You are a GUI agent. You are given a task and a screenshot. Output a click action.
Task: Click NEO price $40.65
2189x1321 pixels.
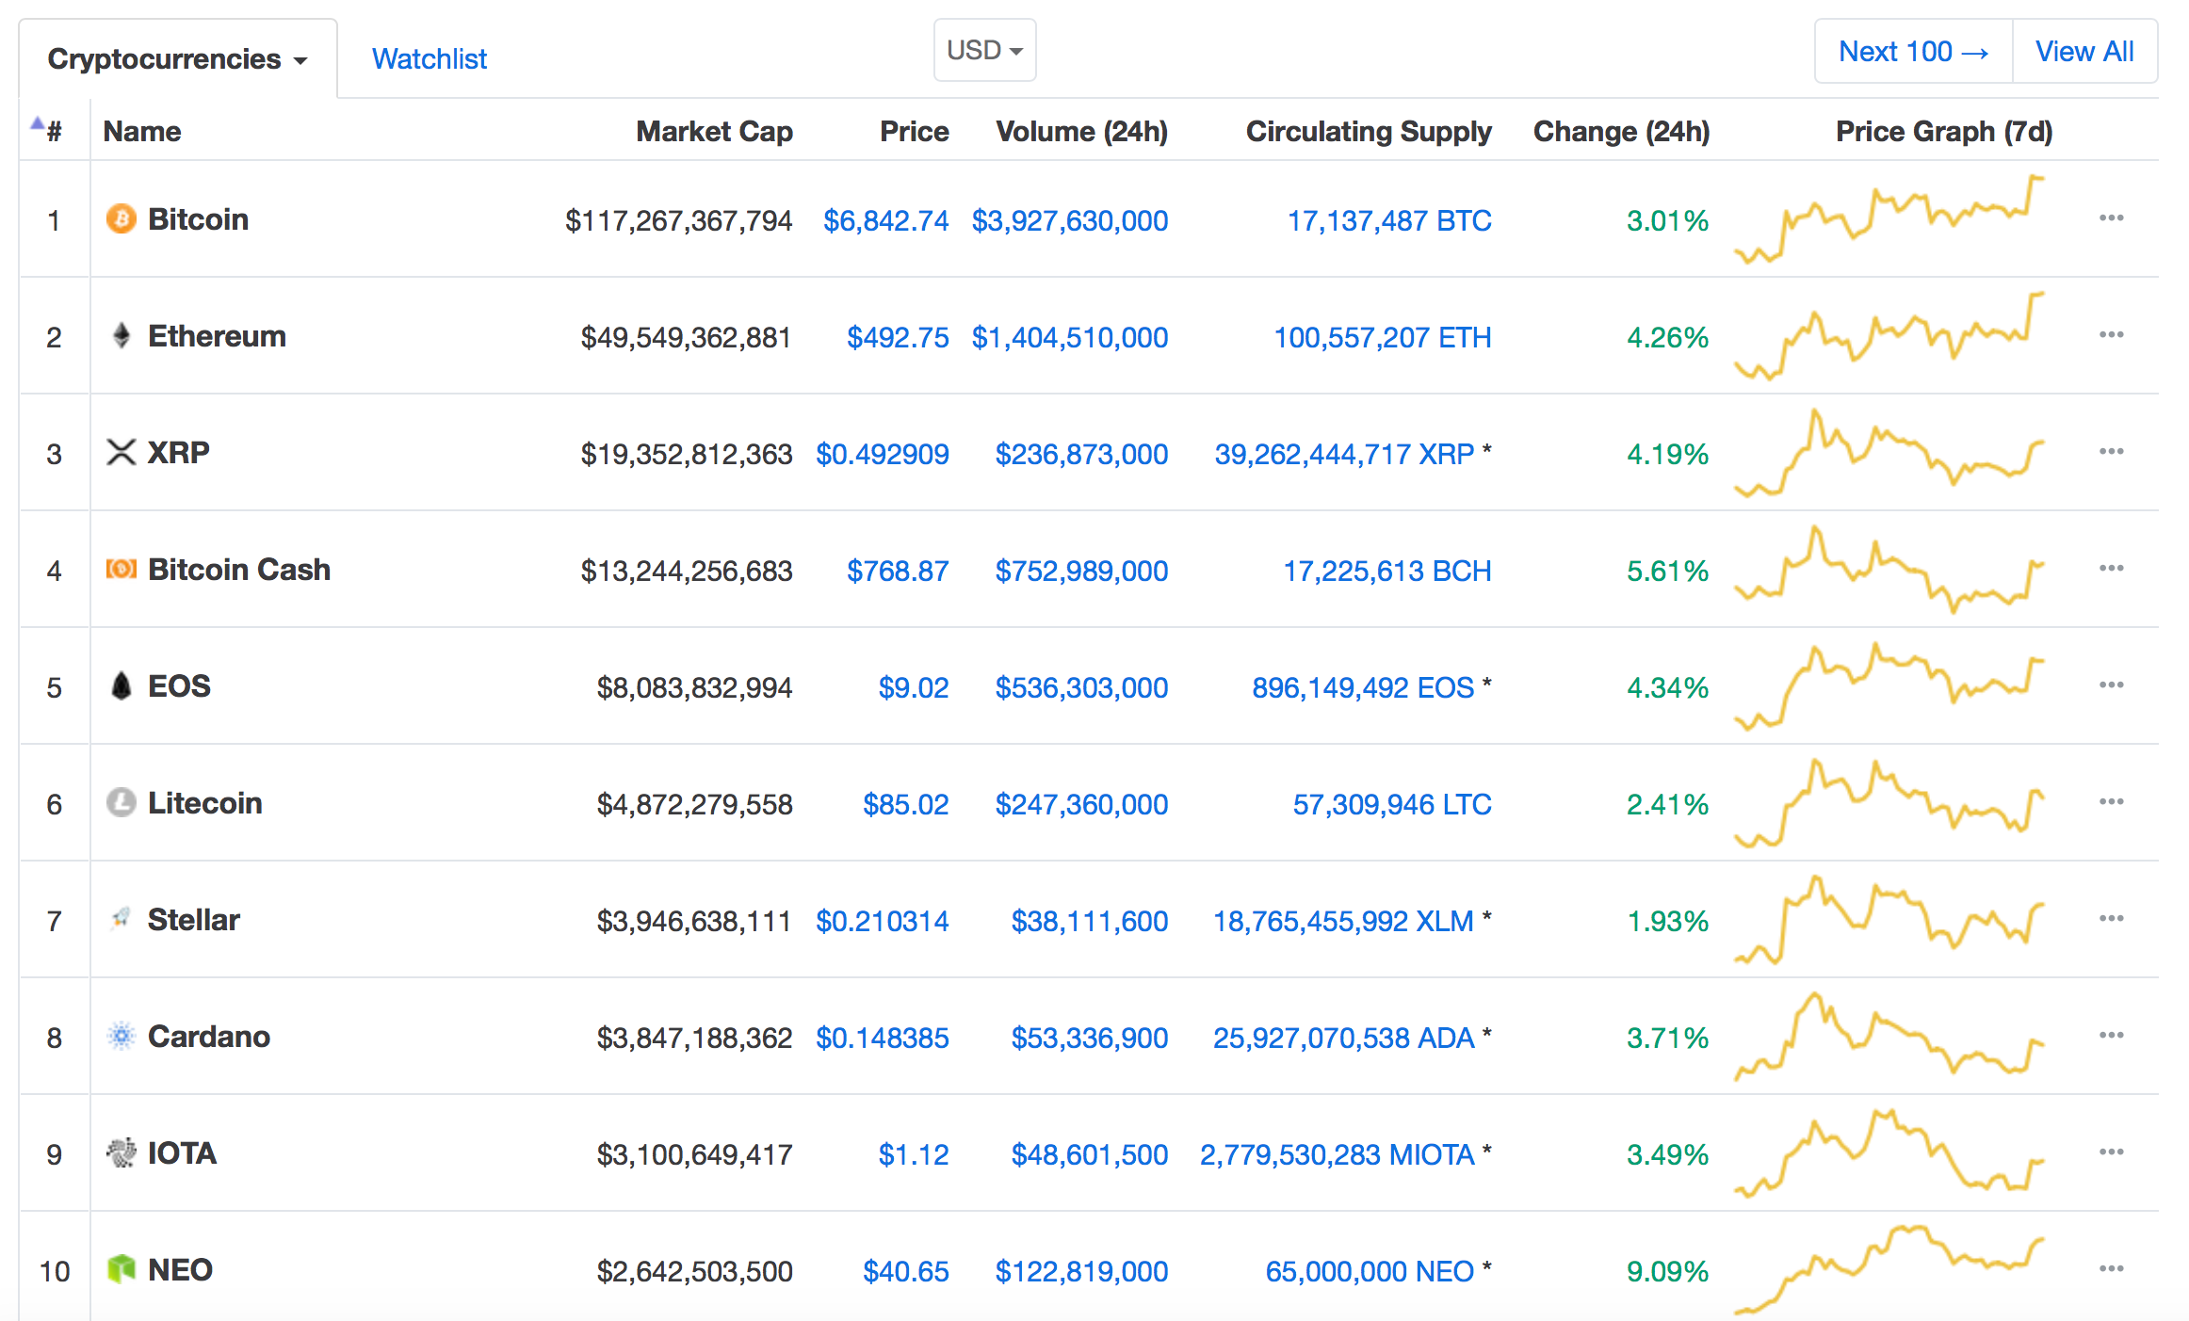pyautogui.click(x=906, y=1271)
